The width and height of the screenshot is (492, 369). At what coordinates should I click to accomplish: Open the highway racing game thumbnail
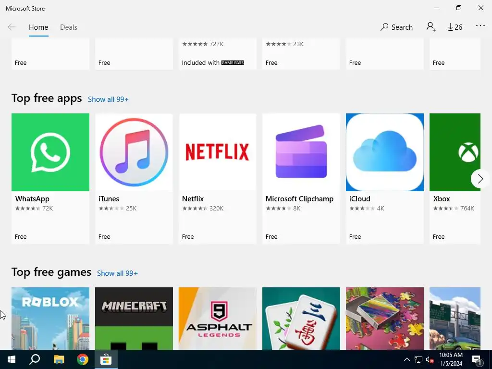pos(455,319)
